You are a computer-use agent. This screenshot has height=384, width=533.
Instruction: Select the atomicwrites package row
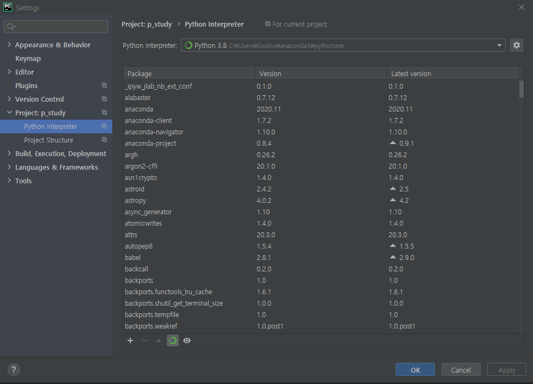(321, 223)
